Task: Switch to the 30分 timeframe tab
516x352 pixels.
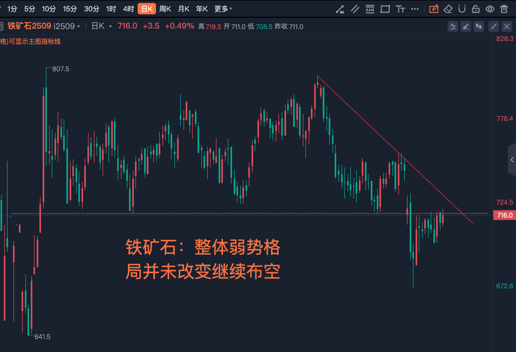Action: 91,9
